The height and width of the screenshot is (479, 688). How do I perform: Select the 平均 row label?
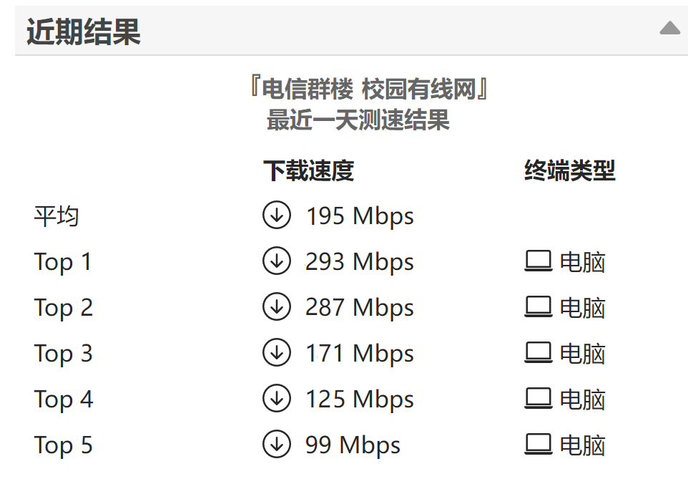[x=56, y=216]
